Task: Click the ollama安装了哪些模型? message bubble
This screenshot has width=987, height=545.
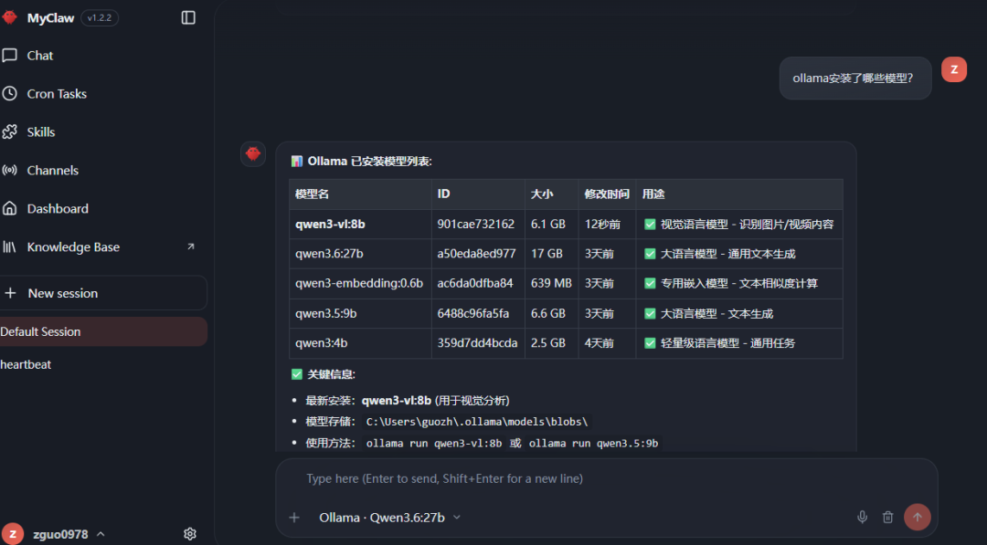Action: 854,78
